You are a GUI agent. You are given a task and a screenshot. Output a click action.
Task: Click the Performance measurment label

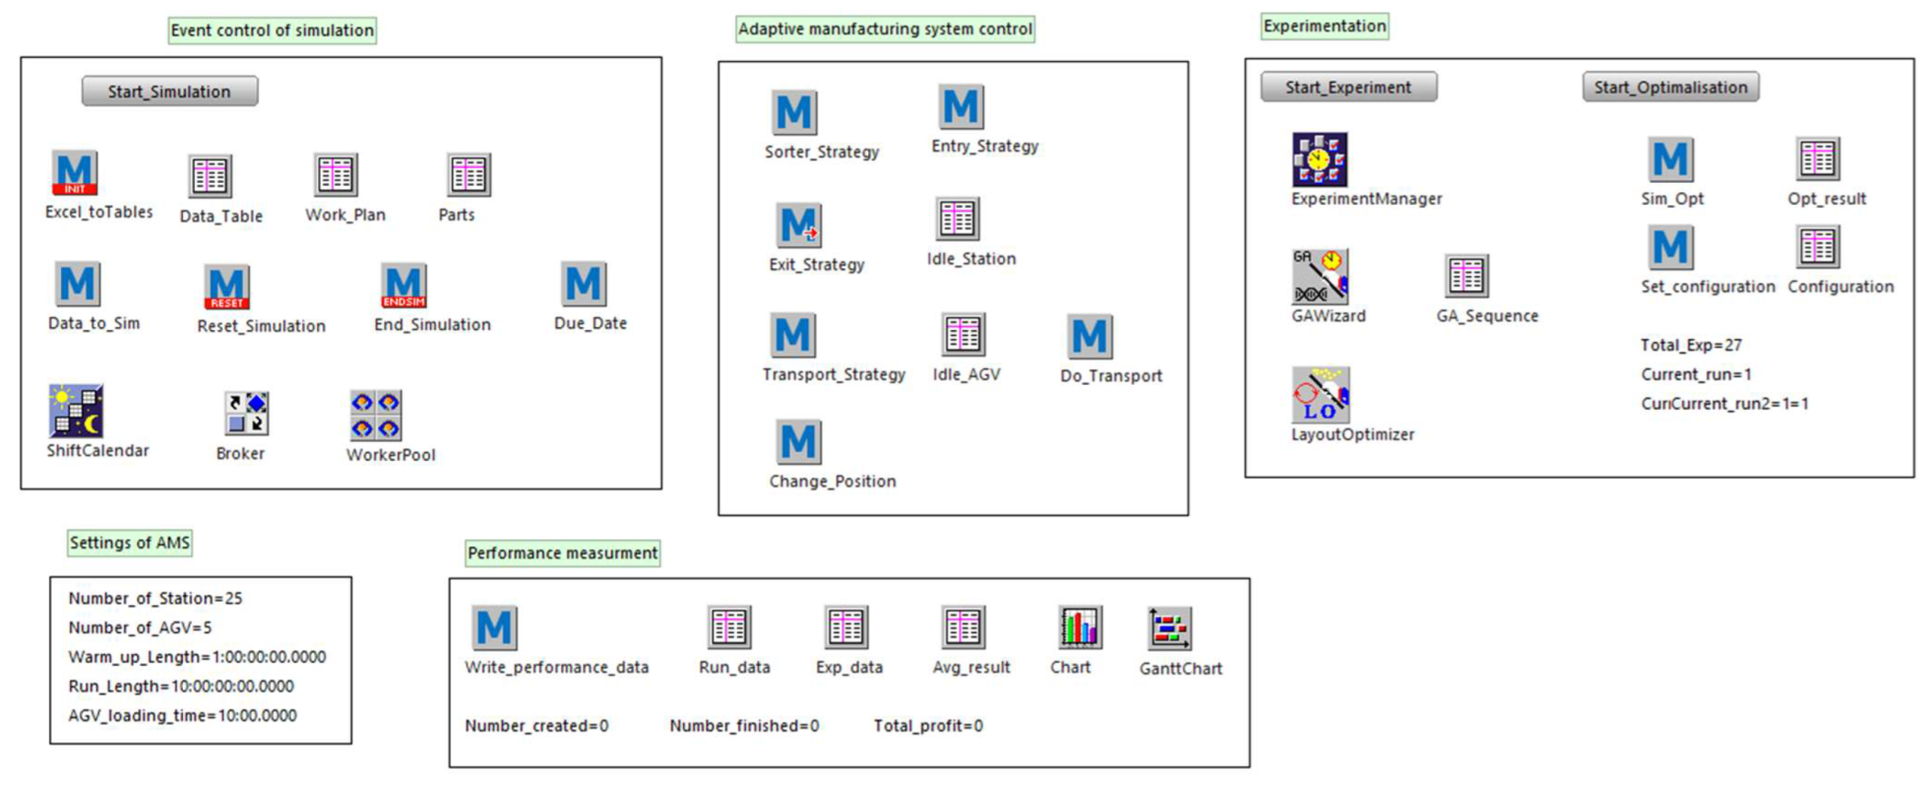[562, 553]
